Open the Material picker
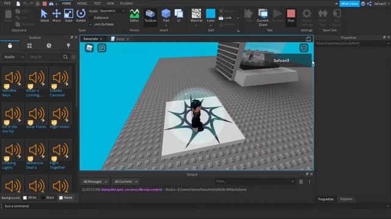391x219 pixels. click(x=196, y=15)
